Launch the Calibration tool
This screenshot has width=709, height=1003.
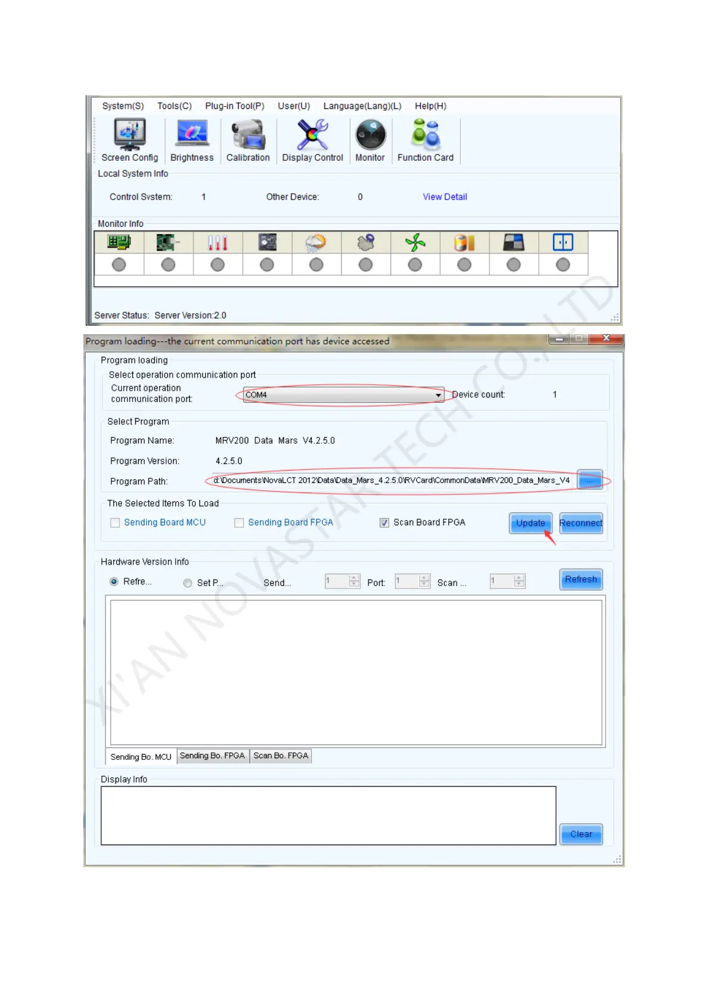point(248,141)
